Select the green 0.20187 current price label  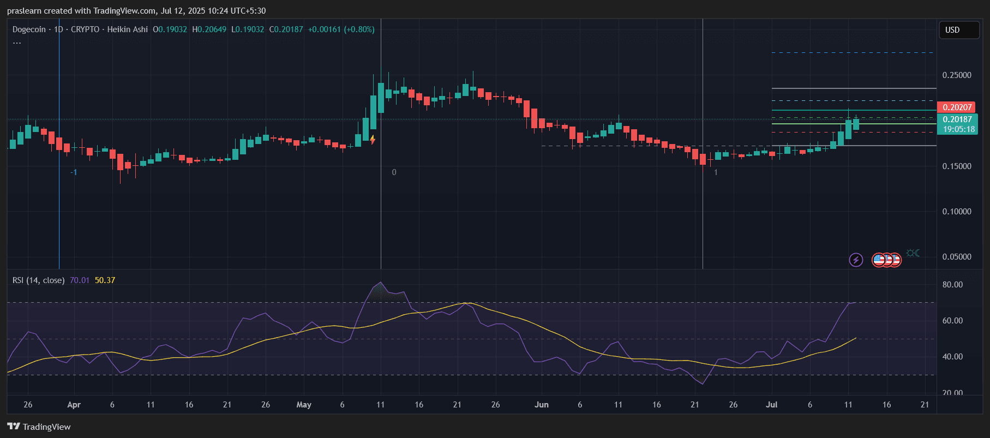957,119
